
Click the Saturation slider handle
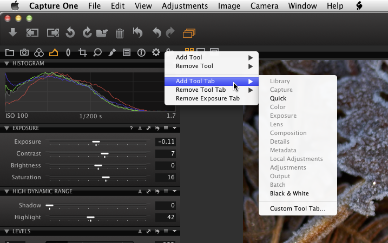pyautogui.click(x=106, y=178)
